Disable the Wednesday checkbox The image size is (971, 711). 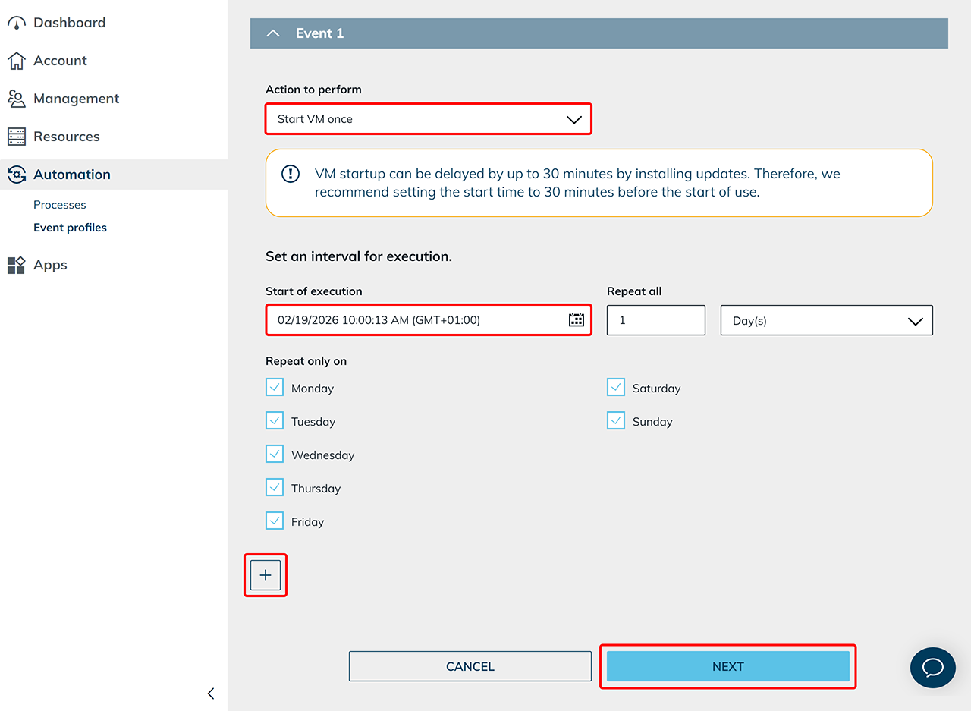pyautogui.click(x=275, y=455)
